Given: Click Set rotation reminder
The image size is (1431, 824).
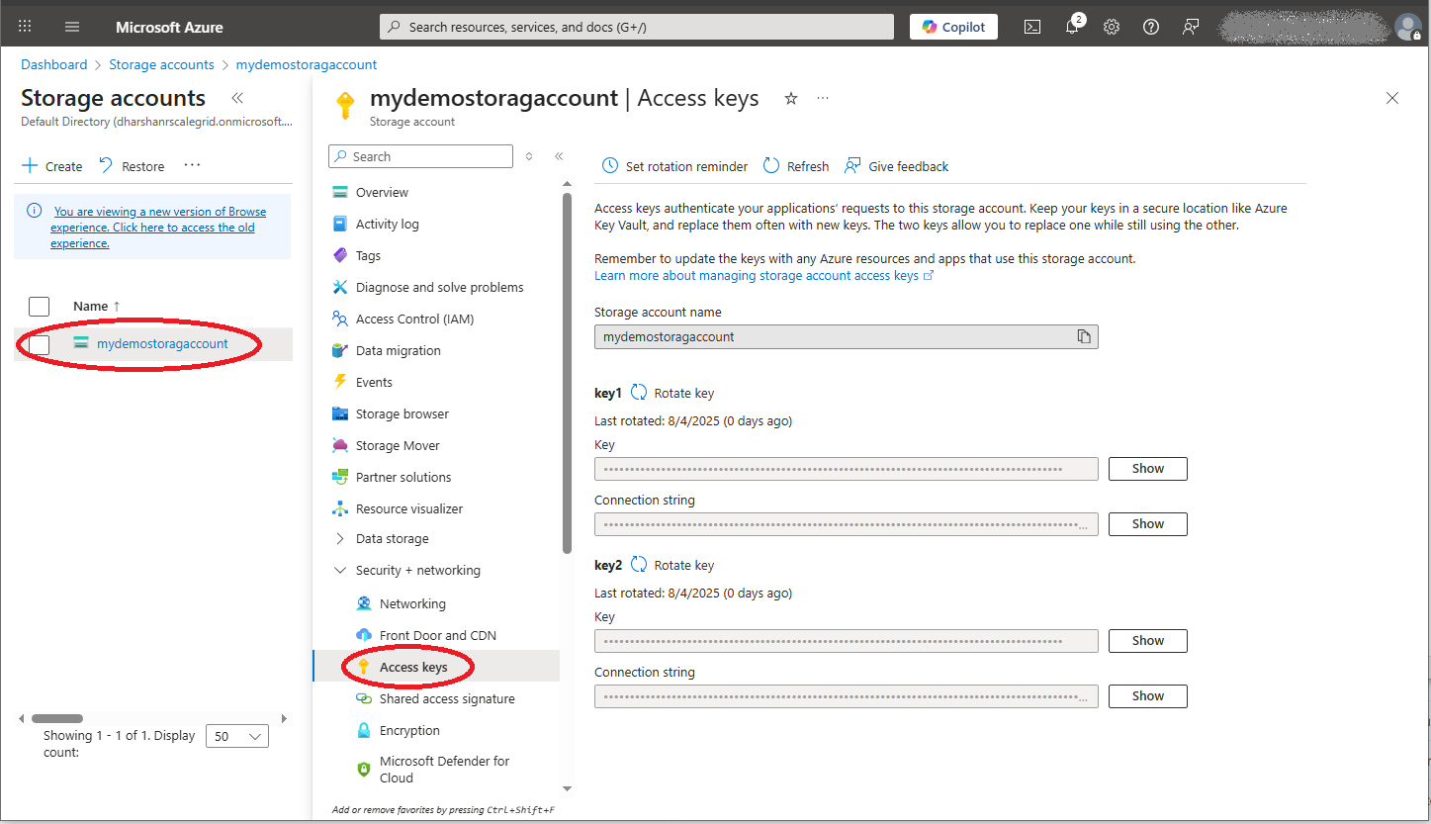Looking at the screenshot, I should [x=675, y=166].
